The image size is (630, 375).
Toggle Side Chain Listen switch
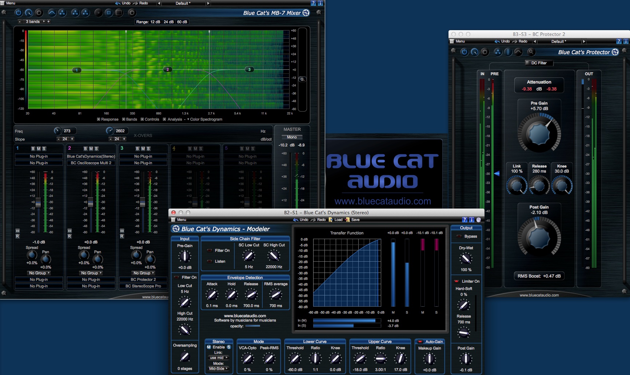point(210,261)
